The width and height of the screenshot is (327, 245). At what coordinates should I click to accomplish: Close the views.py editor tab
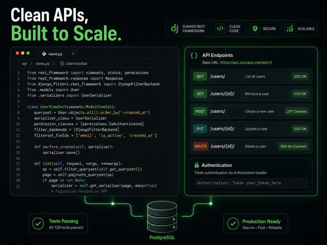point(73,54)
